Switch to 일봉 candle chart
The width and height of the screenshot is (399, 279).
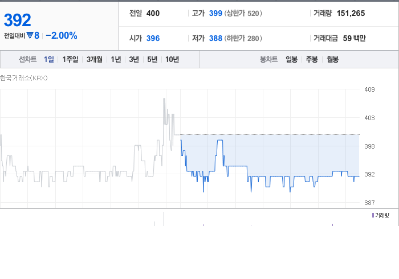[x=292, y=59]
